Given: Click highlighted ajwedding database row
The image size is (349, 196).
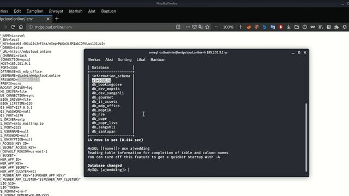Looking at the screenshot, I should coord(101,80).
